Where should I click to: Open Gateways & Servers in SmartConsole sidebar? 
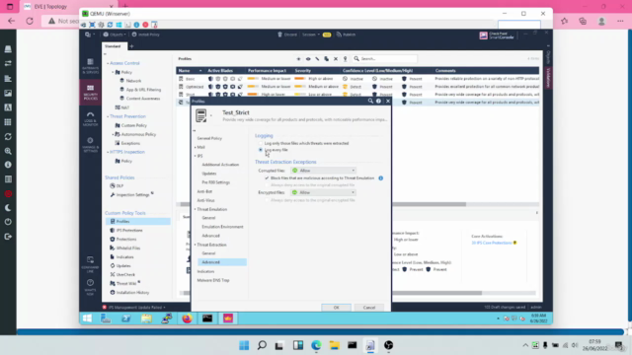click(90, 66)
